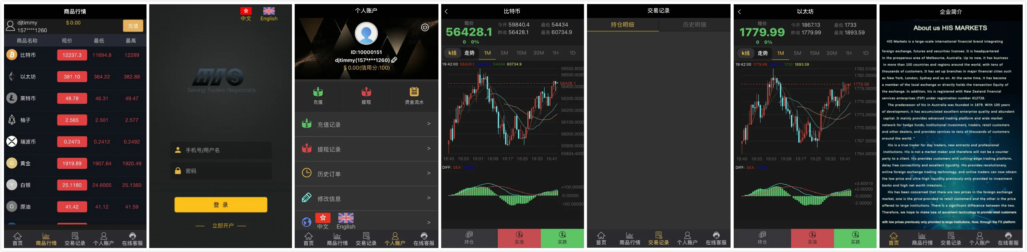This screenshot has height=252, width=1027.
Task: Open the 比特币 Bitcoin icon in the market list
Action: point(12,55)
